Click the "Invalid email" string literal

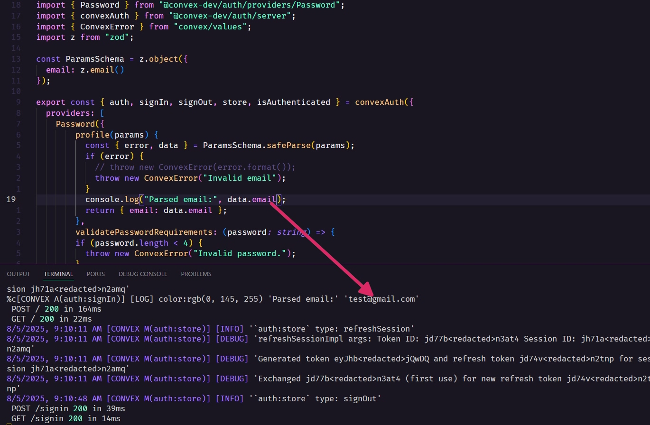240,178
